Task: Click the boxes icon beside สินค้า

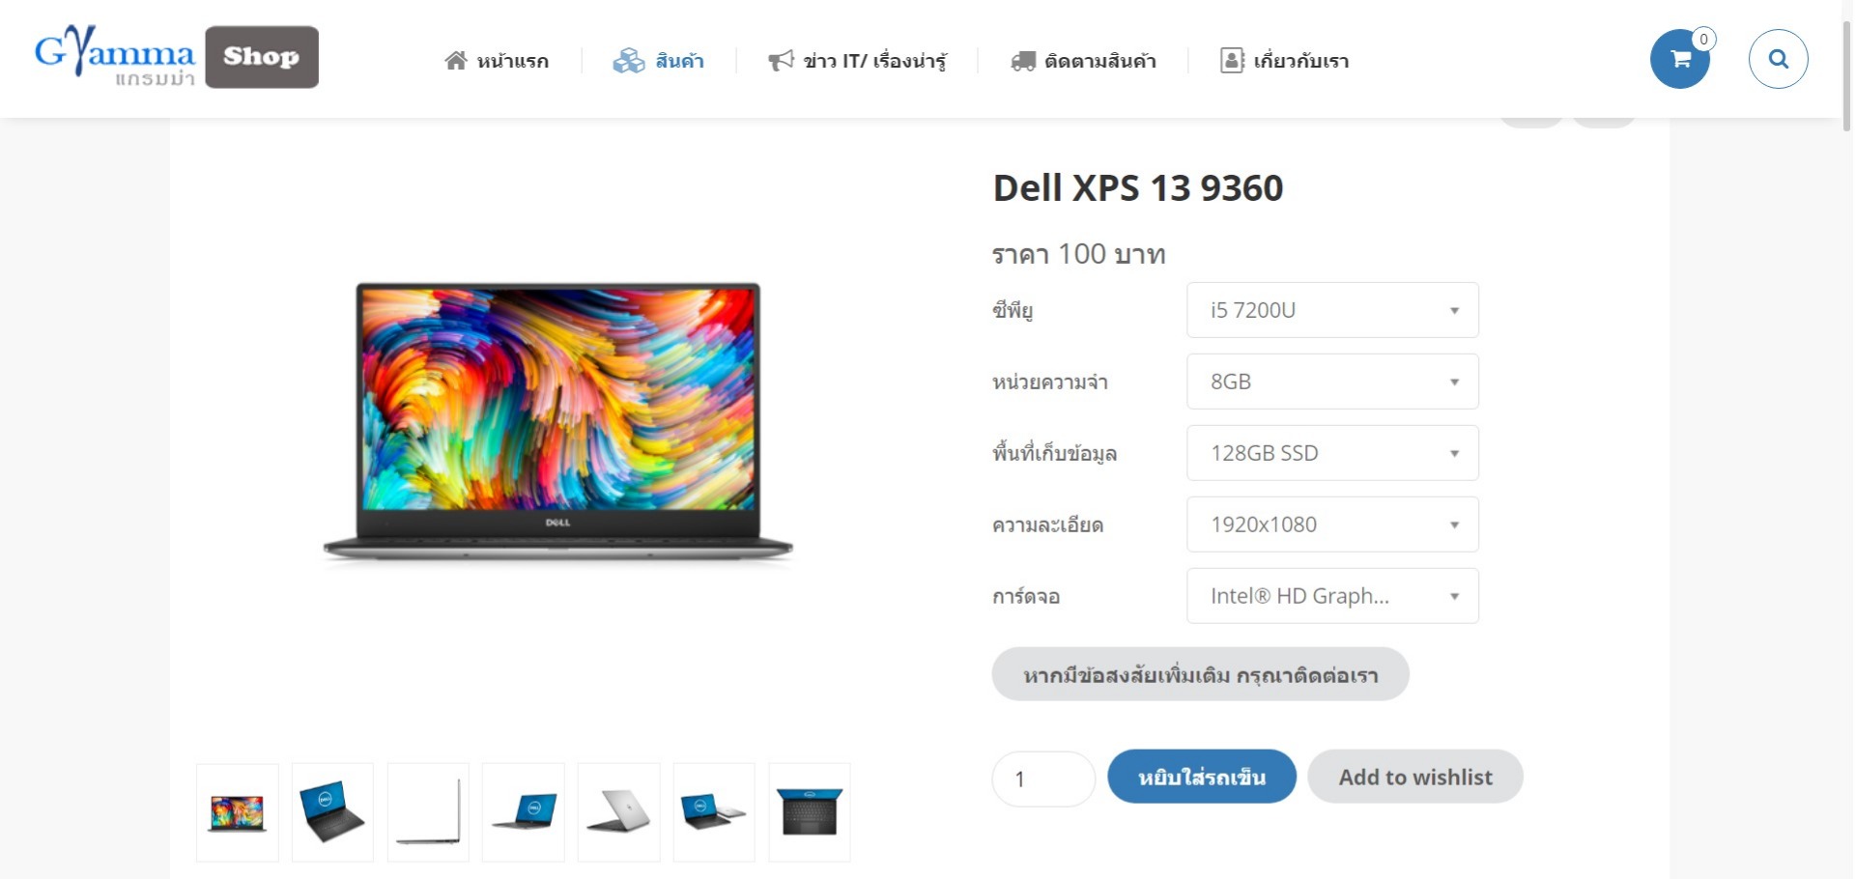Action: click(x=629, y=61)
